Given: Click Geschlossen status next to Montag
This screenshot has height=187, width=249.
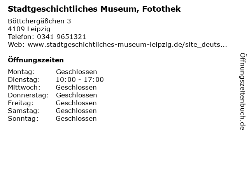Looking at the screenshot, I should [x=76, y=72].
